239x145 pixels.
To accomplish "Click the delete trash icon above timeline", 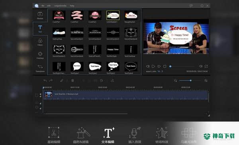I will (73, 81).
